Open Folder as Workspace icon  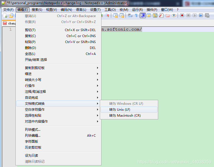pos(168,15)
